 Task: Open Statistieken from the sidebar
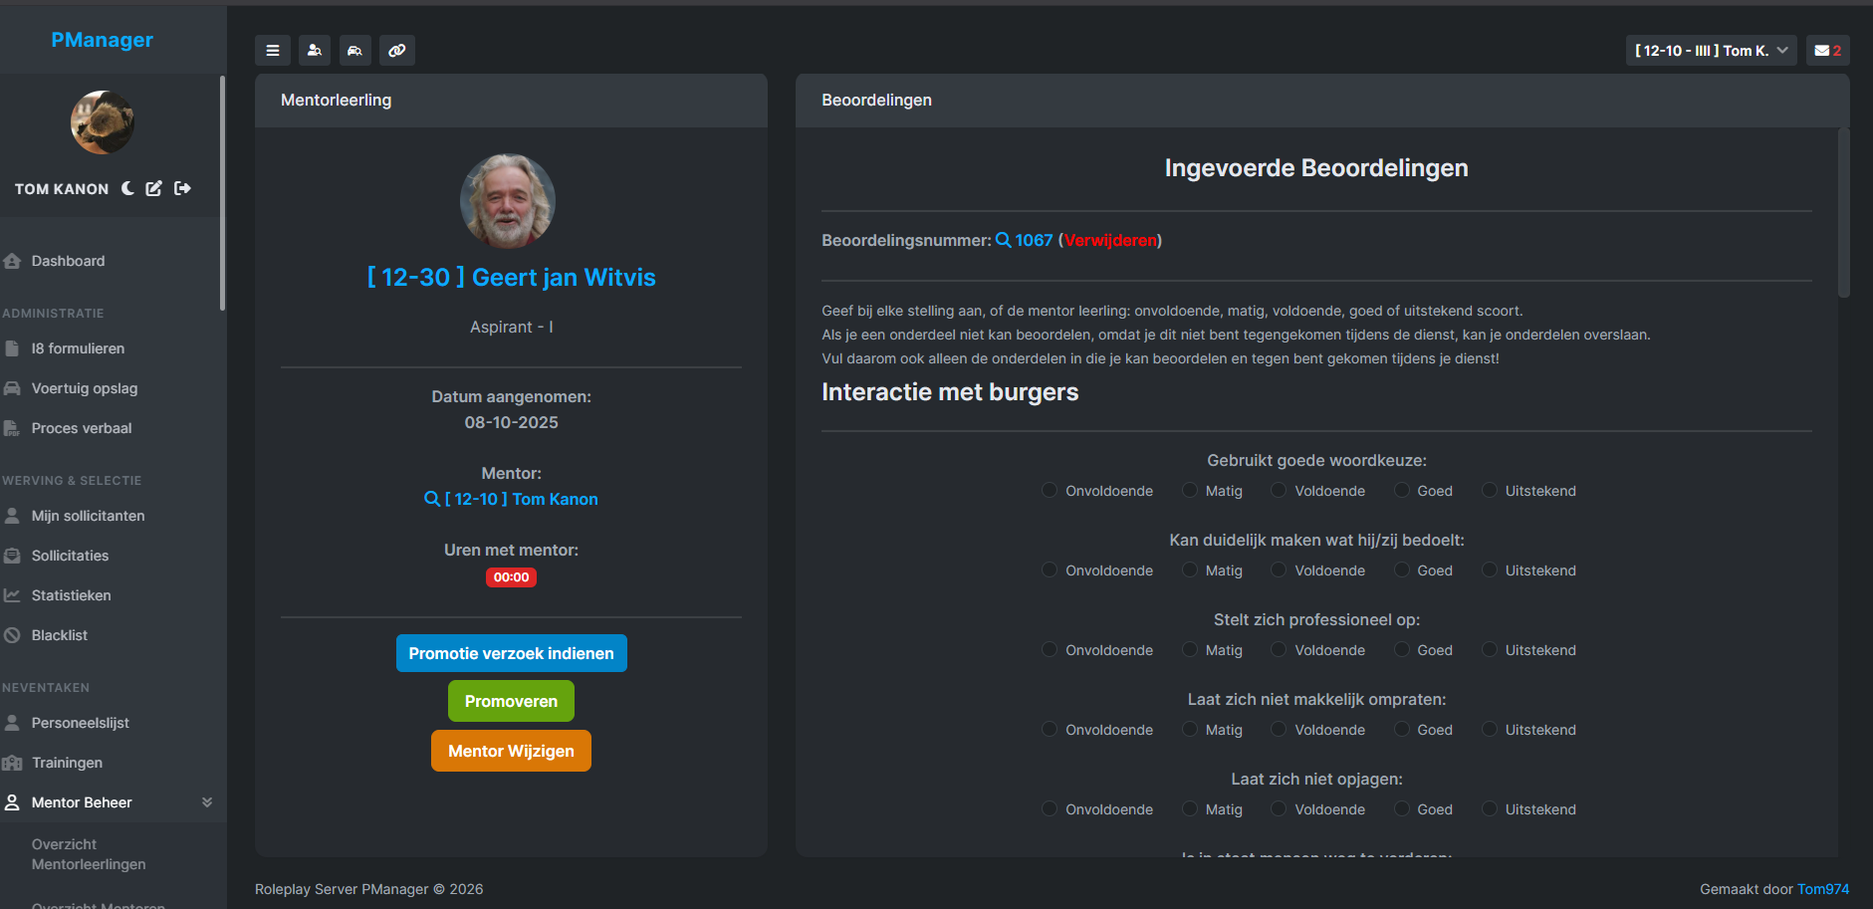click(71, 594)
